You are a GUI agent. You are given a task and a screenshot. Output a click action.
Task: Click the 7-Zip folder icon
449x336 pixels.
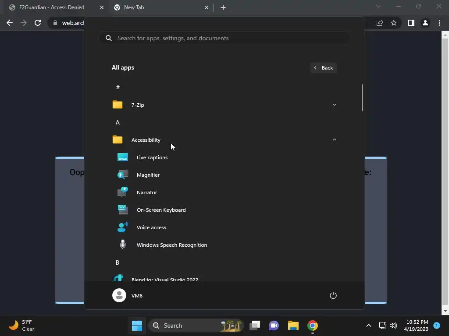click(118, 105)
